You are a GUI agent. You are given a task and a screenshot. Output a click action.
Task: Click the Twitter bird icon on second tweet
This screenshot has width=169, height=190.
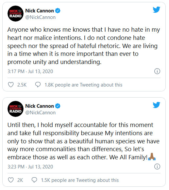(x=156, y=105)
